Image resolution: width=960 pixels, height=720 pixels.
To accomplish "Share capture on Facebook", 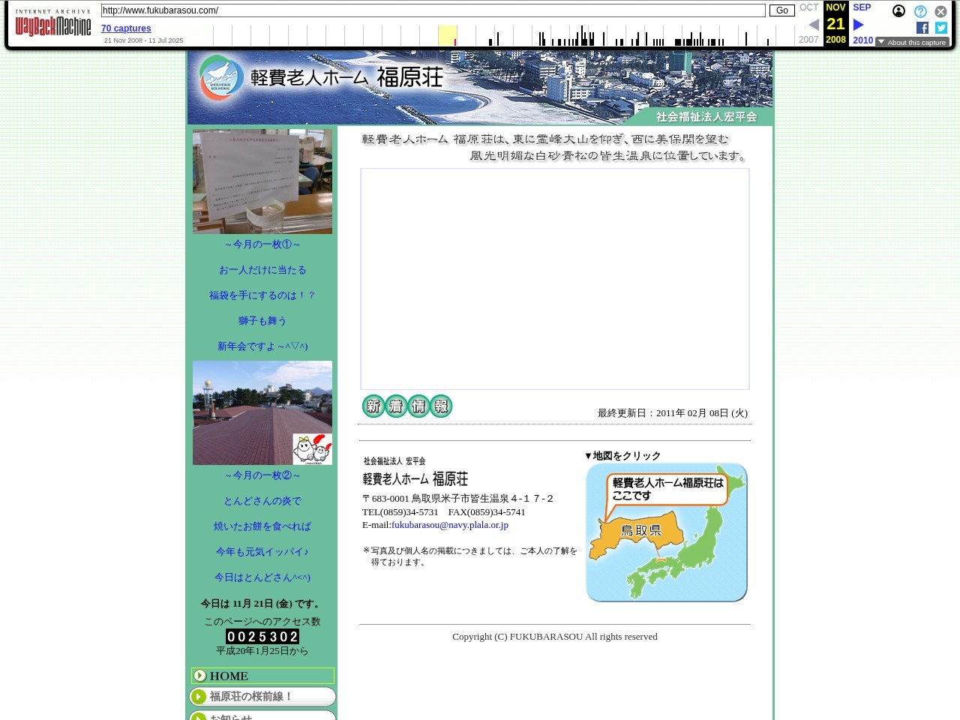I will (922, 28).
